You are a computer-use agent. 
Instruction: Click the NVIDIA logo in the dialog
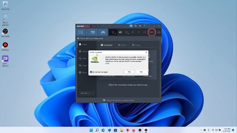(x=95, y=60)
